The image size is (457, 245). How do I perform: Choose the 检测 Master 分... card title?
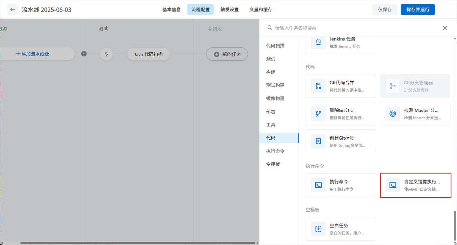pos(421,110)
